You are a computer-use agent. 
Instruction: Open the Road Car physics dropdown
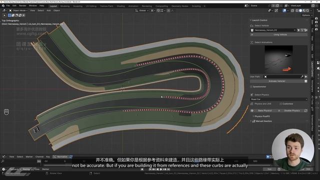(x=279, y=99)
